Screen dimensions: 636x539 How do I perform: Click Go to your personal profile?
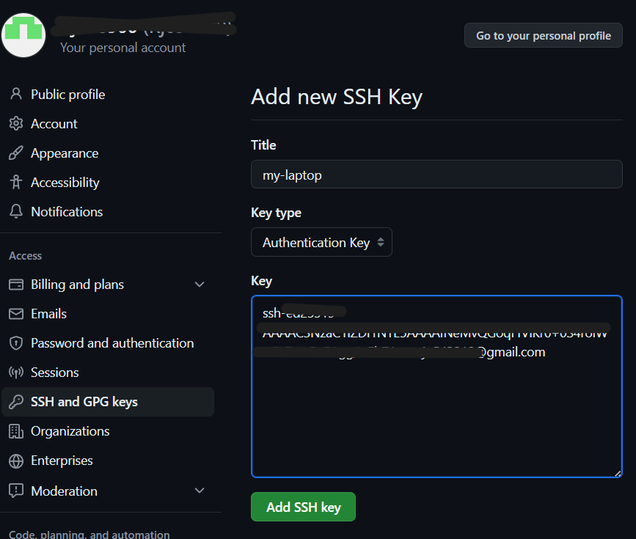click(x=544, y=35)
